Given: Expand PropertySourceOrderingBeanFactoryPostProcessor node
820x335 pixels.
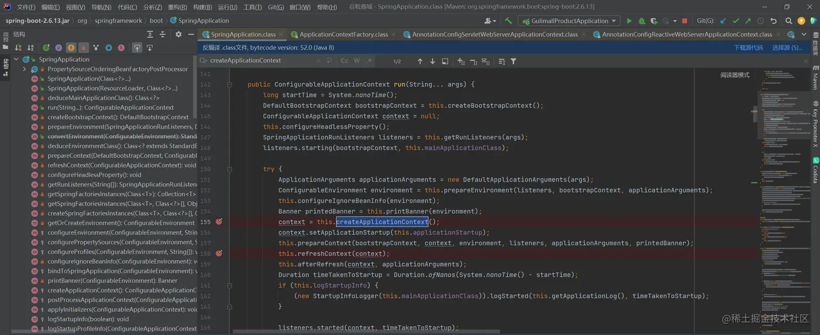Looking at the screenshot, I should coord(24,69).
